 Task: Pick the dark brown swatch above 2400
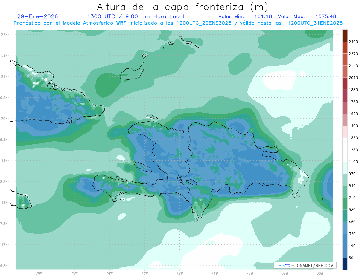(345, 36)
